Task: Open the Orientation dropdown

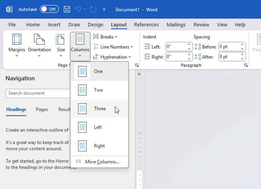Action: click(39, 45)
